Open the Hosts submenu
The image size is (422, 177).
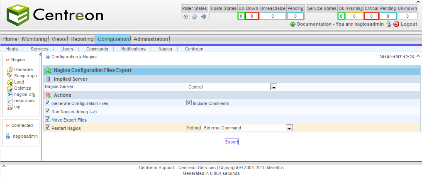[x=12, y=49]
